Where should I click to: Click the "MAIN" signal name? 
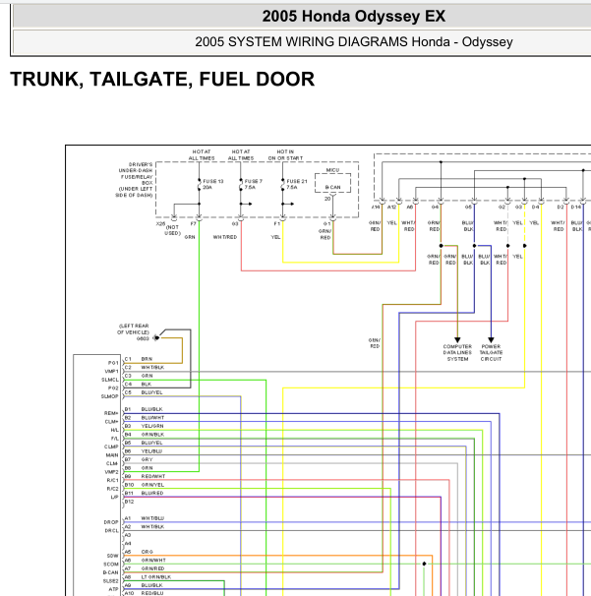point(112,455)
